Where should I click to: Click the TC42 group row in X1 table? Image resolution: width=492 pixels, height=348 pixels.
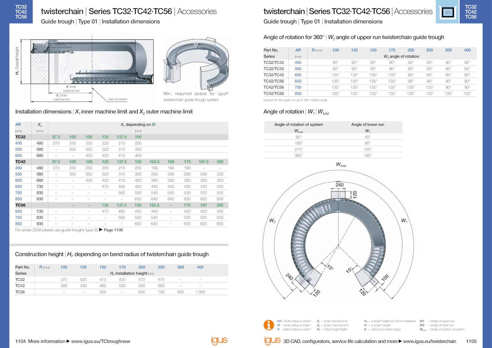[x=122, y=162]
